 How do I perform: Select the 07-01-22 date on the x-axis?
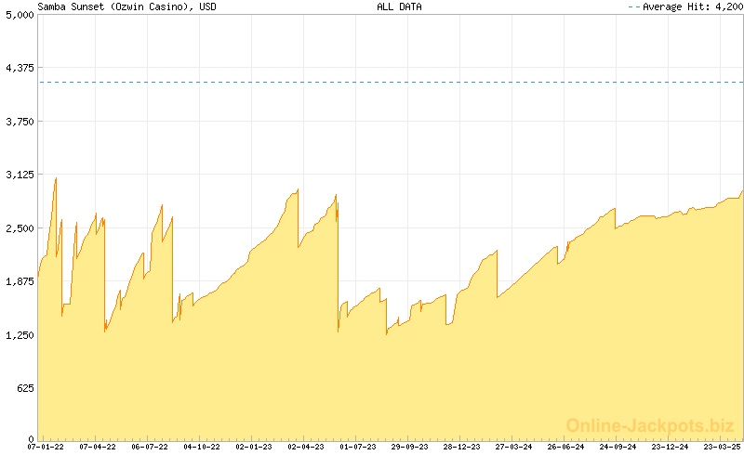[x=46, y=447]
